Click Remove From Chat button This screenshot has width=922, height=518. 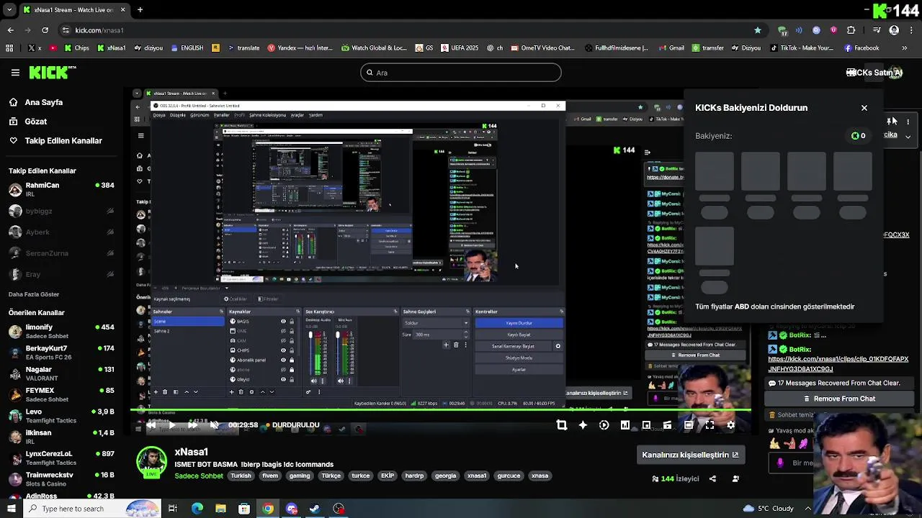click(838, 399)
